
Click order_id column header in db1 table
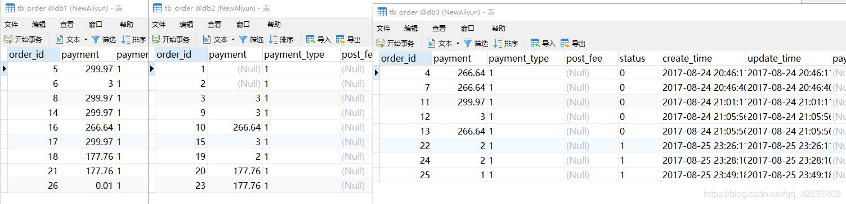(33, 54)
